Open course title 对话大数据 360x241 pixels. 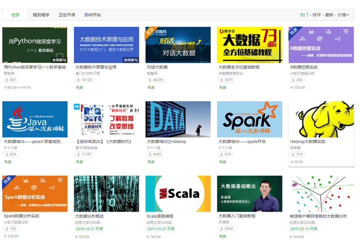click(x=157, y=67)
